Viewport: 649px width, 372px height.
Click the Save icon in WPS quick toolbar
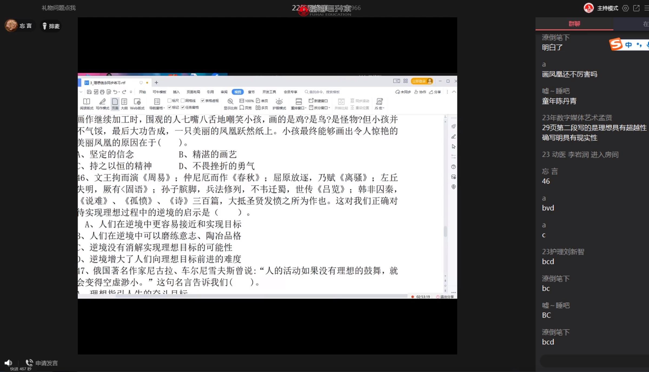(x=89, y=92)
